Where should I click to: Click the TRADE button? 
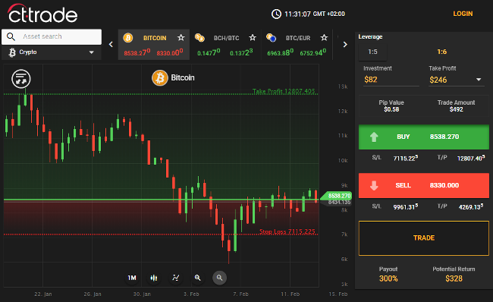tap(424, 238)
